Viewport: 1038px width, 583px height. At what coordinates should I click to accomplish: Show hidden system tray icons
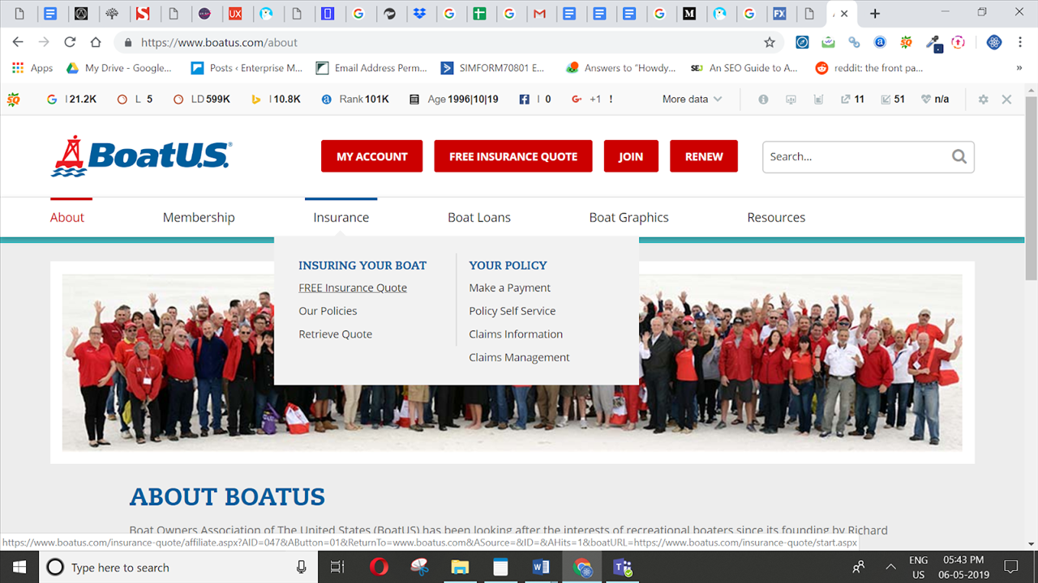point(890,567)
